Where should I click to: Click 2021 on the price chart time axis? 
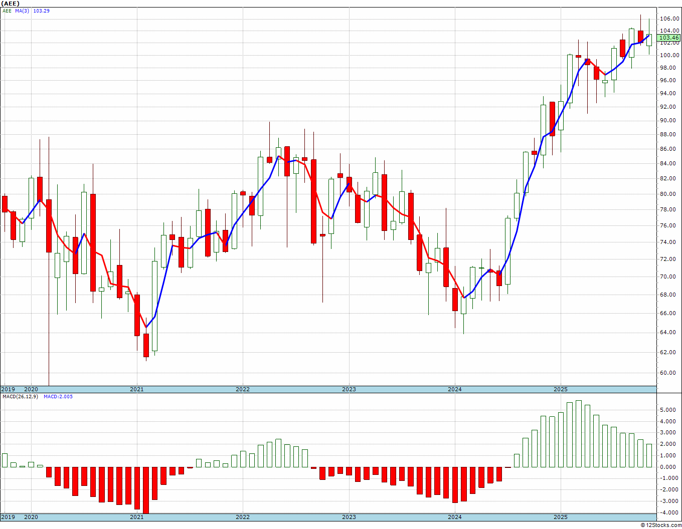[x=137, y=389]
